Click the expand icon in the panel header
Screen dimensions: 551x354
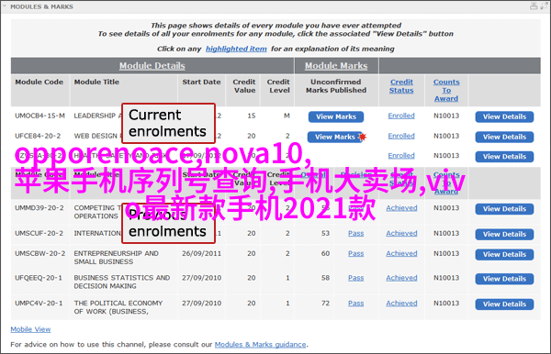pyautogui.click(x=544, y=6)
